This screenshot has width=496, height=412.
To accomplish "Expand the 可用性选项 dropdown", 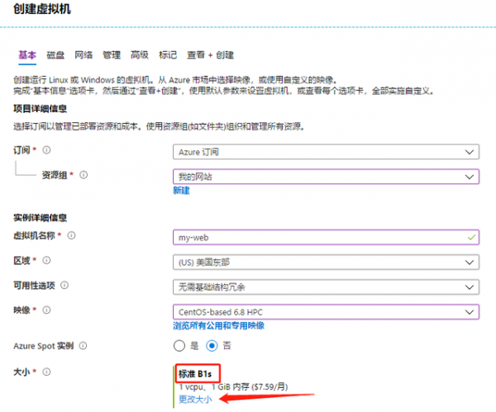I will pyautogui.click(x=326, y=287).
